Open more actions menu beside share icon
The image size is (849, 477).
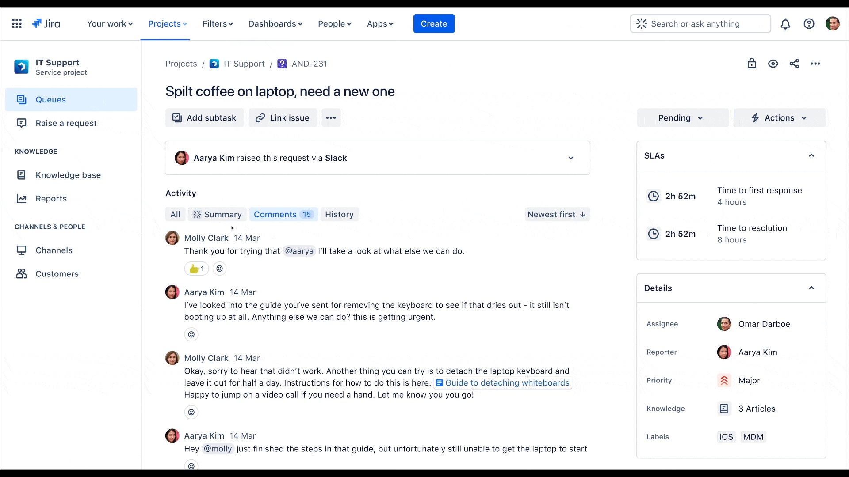pos(815,64)
